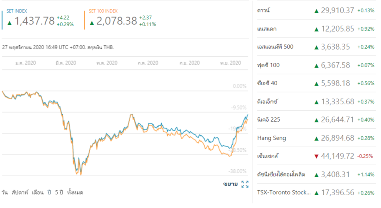Click the expand chart arrows icon
The height and width of the screenshot is (208, 381).
pos(245,184)
